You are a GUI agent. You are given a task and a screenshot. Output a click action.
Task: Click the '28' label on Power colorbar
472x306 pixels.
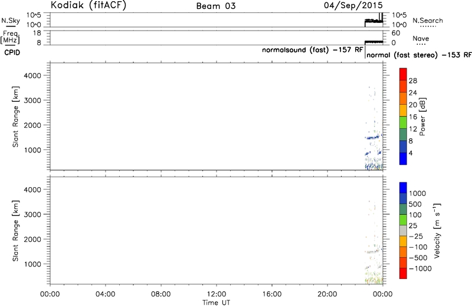coord(413,81)
